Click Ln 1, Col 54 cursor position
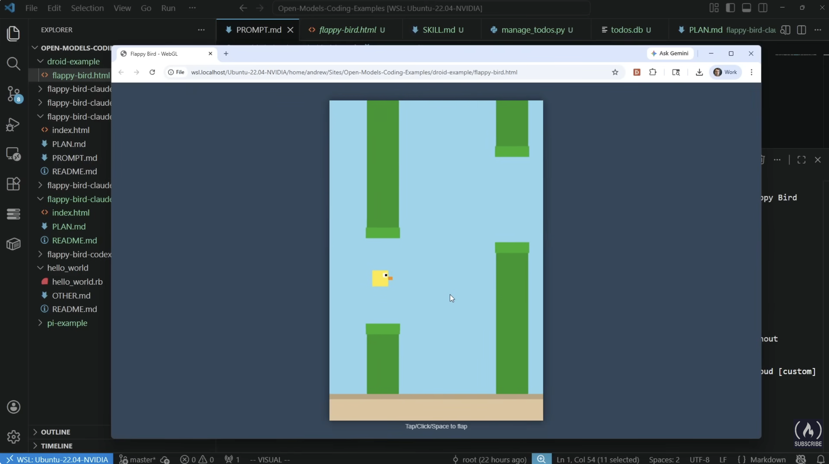 [x=597, y=459]
